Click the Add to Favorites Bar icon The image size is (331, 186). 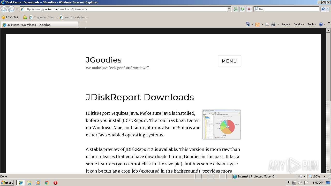(x=25, y=17)
